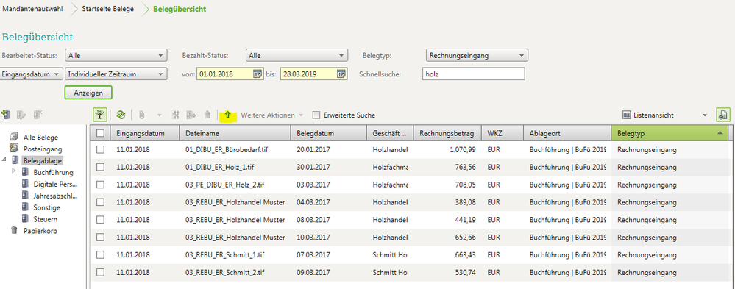735x289 pixels.
Task: Sort by the Rechnungsbetrag column header
Action: tap(447, 133)
